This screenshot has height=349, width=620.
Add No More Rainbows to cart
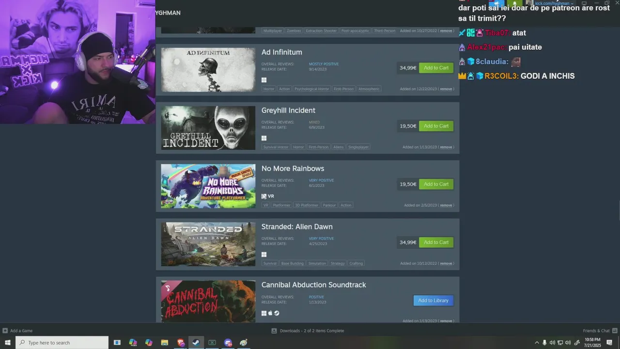(x=436, y=184)
